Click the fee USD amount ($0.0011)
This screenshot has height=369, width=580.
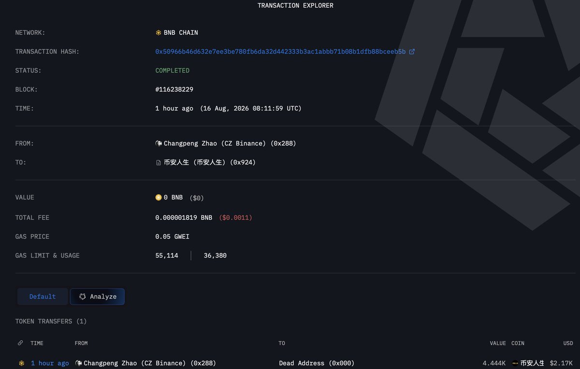(236, 218)
